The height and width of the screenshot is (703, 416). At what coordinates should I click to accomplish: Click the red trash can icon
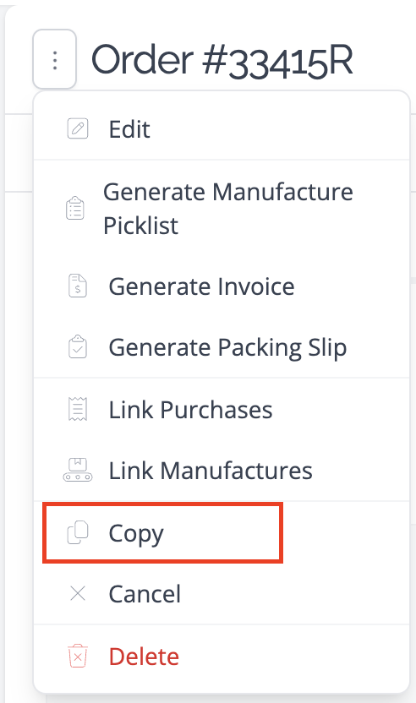[x=78, y=656]
